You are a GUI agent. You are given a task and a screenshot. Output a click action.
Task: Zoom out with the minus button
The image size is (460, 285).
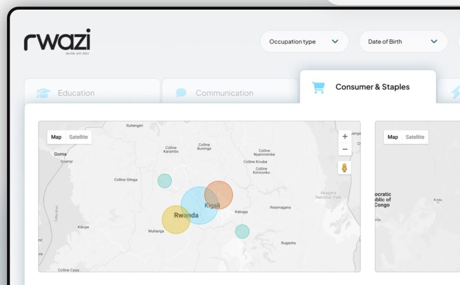click(x=345, y=149)
